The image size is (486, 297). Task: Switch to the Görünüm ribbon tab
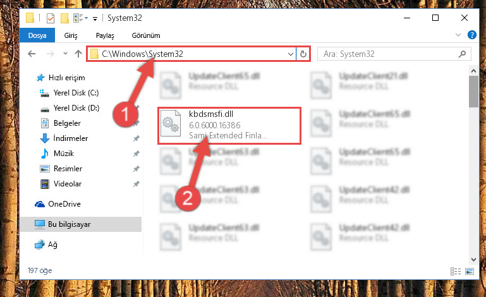[x=146, y=35]
